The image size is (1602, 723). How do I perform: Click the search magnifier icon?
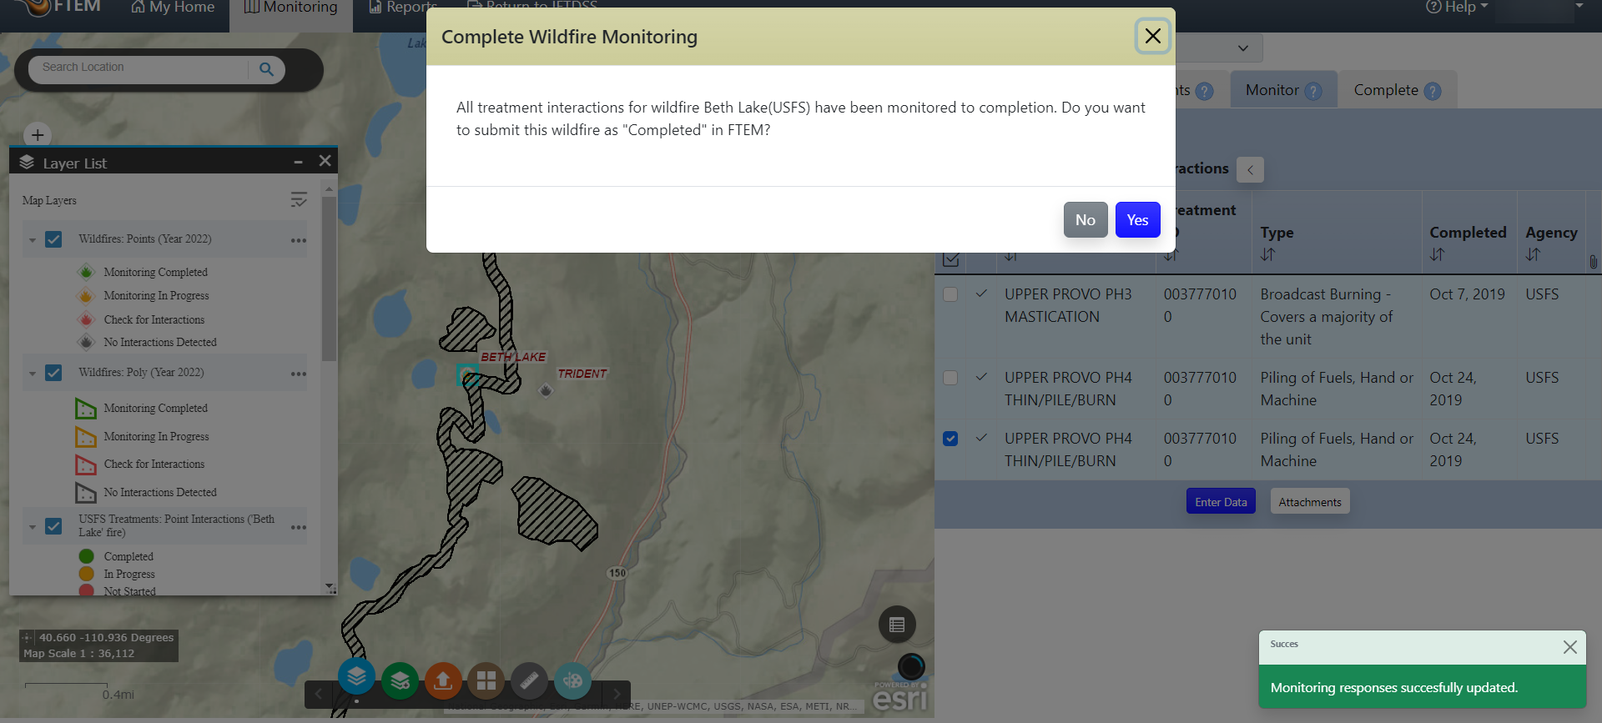tap(266, 69)
